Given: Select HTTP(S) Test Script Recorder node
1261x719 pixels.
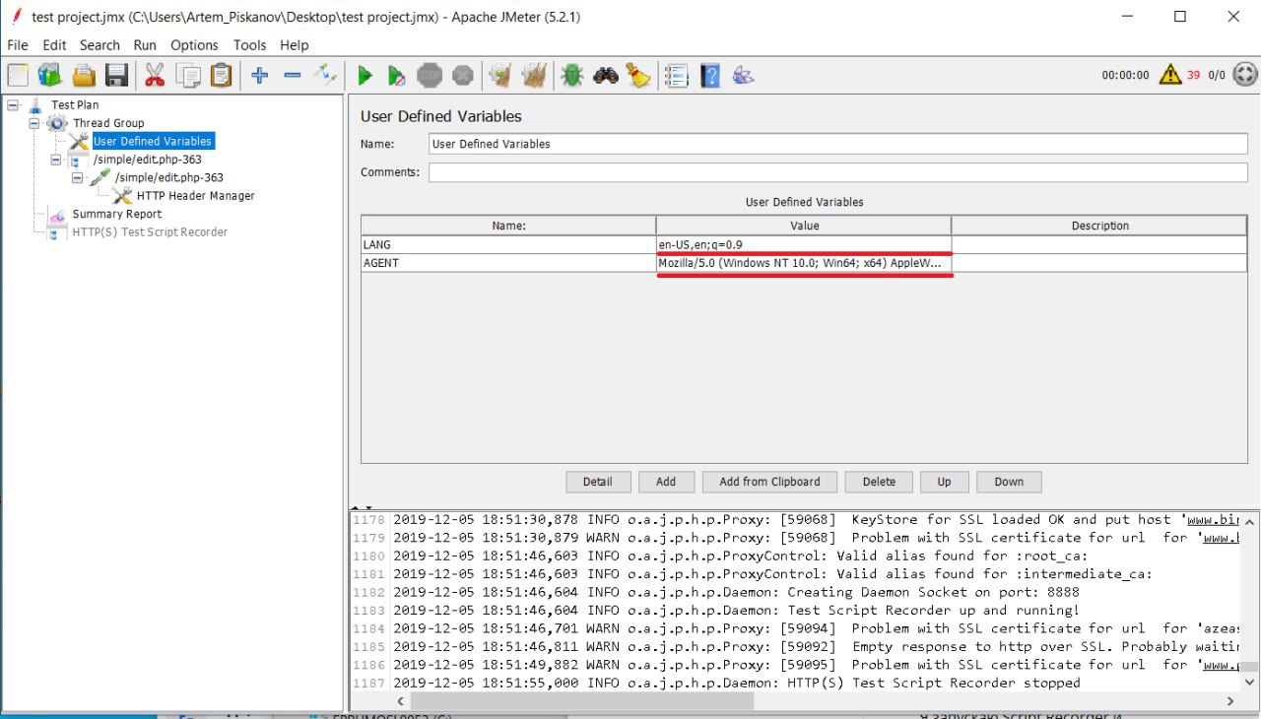Looking at the screenshot, I should click(150, 232).
